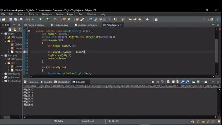Click the Open Perspective icon

click(x=212, y=19)
